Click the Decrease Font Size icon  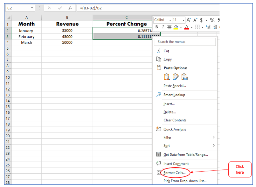click(x=195, y=20)
